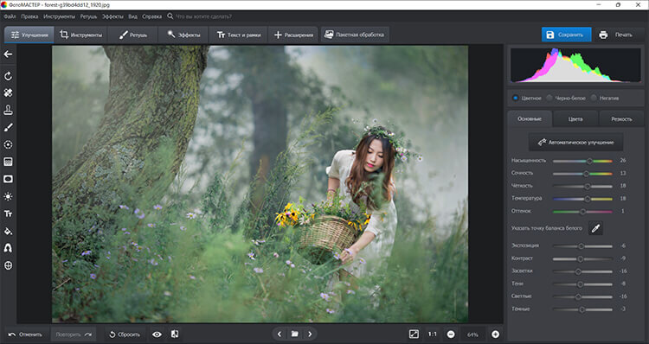Click the Автоматическое улучшение button
649x344 pixels.
click(x=575, y=143)
